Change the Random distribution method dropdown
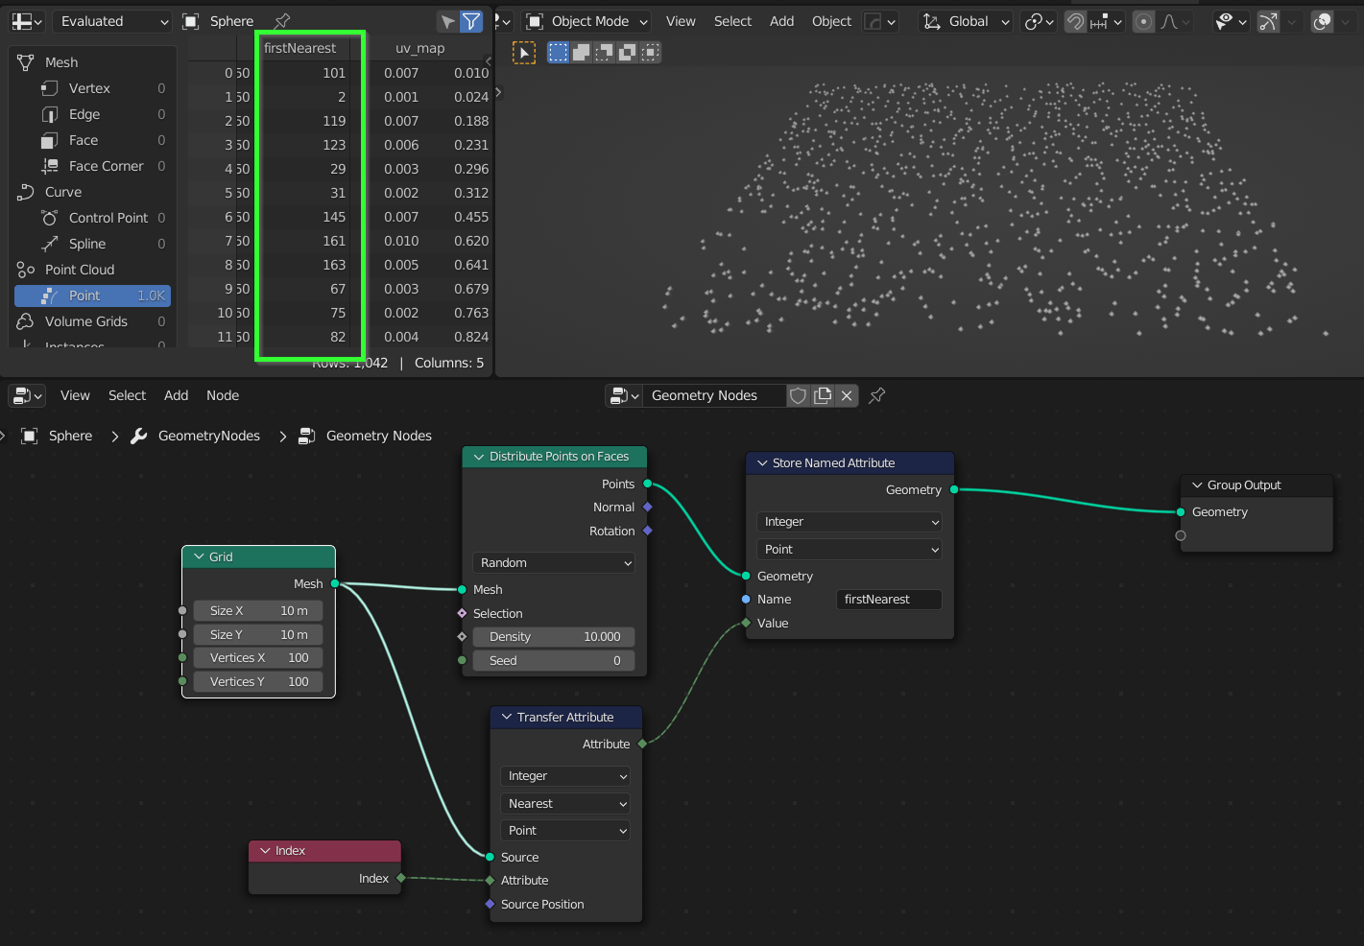The image size is (1364, 946). pos(554,562)
